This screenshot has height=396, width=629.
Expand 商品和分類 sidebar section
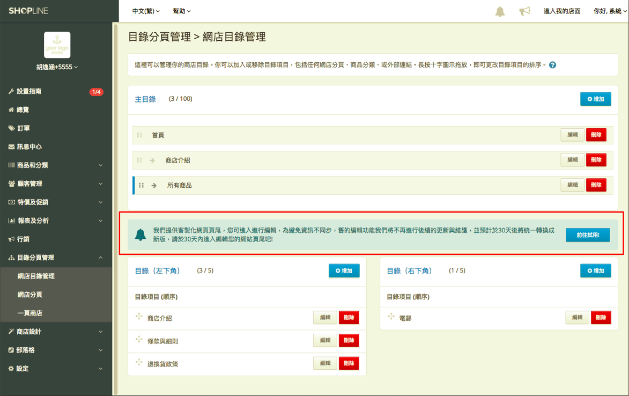tap(56, 165)
